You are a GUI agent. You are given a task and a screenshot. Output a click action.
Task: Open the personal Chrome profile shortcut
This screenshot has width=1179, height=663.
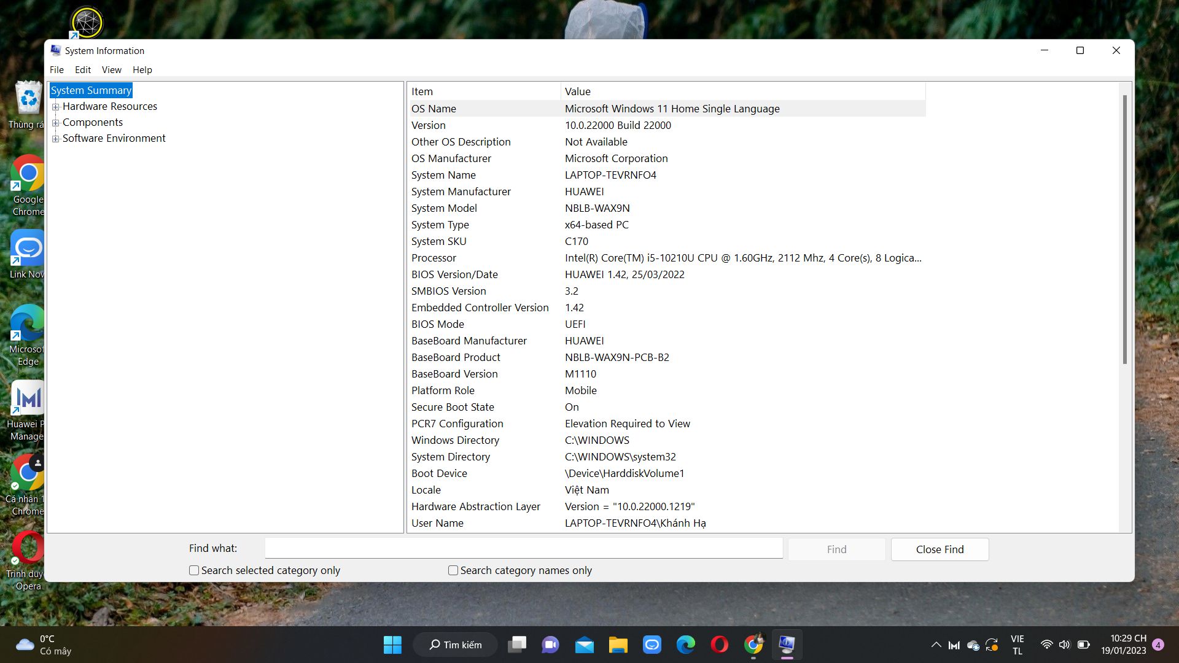[x=26, y=485]
